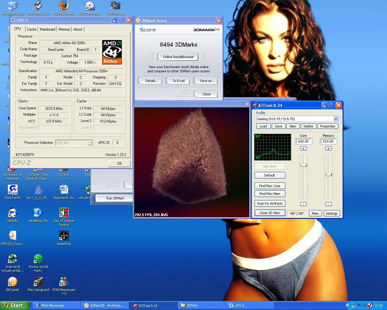
Task: Switch to the Cache tab in CPU-Z
Action: [31, 29]
